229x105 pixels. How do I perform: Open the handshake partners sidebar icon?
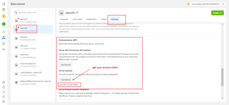point(4,50)
